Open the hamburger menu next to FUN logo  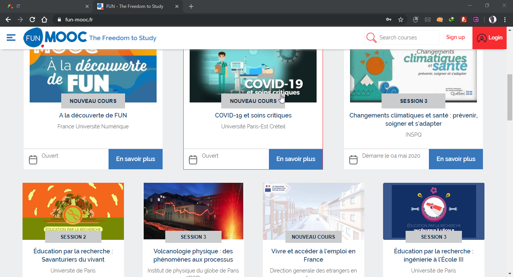click(x=11, y=38)
